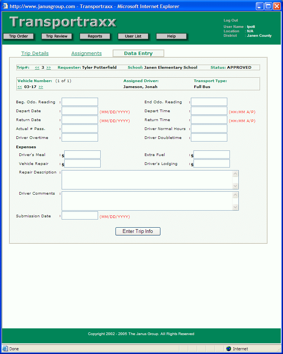Close the Internet Explorer window
Image resolution: width=283 pixels, height=354 pixels.
(x=277, y=6)
